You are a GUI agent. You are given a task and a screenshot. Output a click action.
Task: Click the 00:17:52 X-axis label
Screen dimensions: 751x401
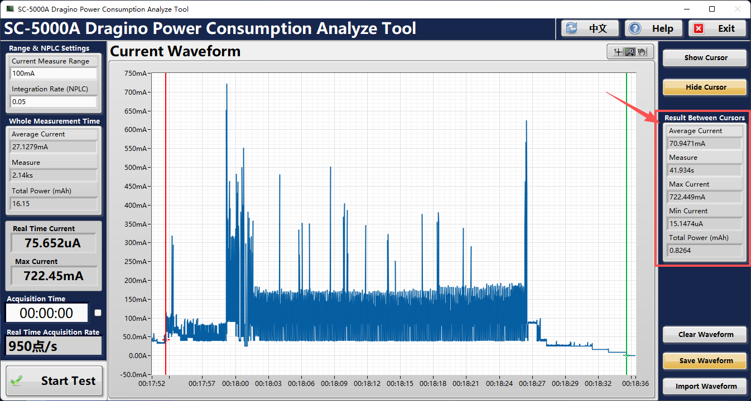(x=152, y=384)
